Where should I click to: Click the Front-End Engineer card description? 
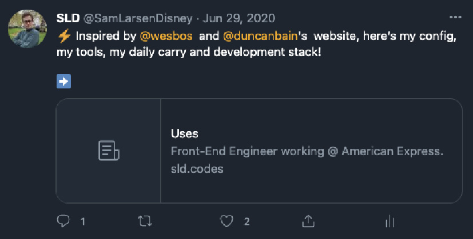pos(307,152)
